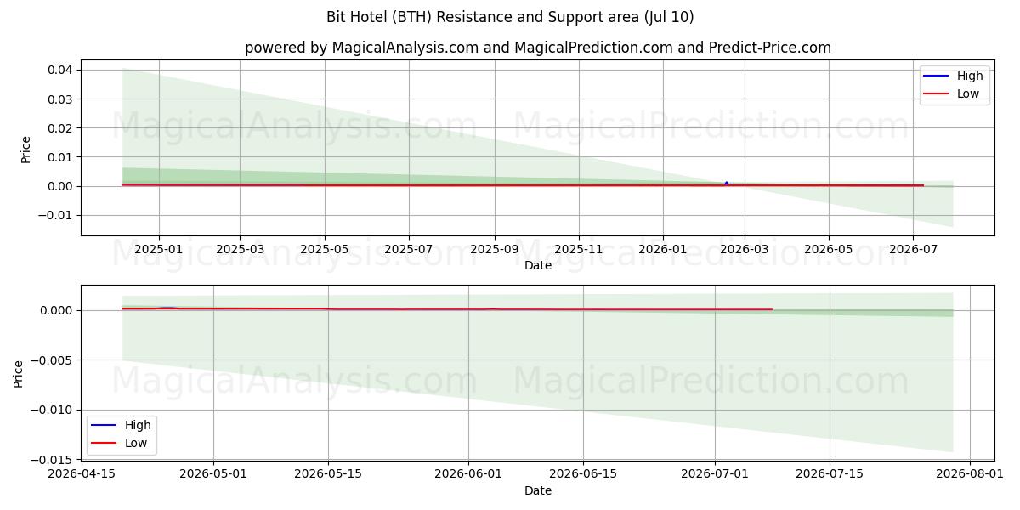This screenshot has height=510, width=1020.
Task: Click the red Low line sample in bottom legend
Action: click(105, 444)
